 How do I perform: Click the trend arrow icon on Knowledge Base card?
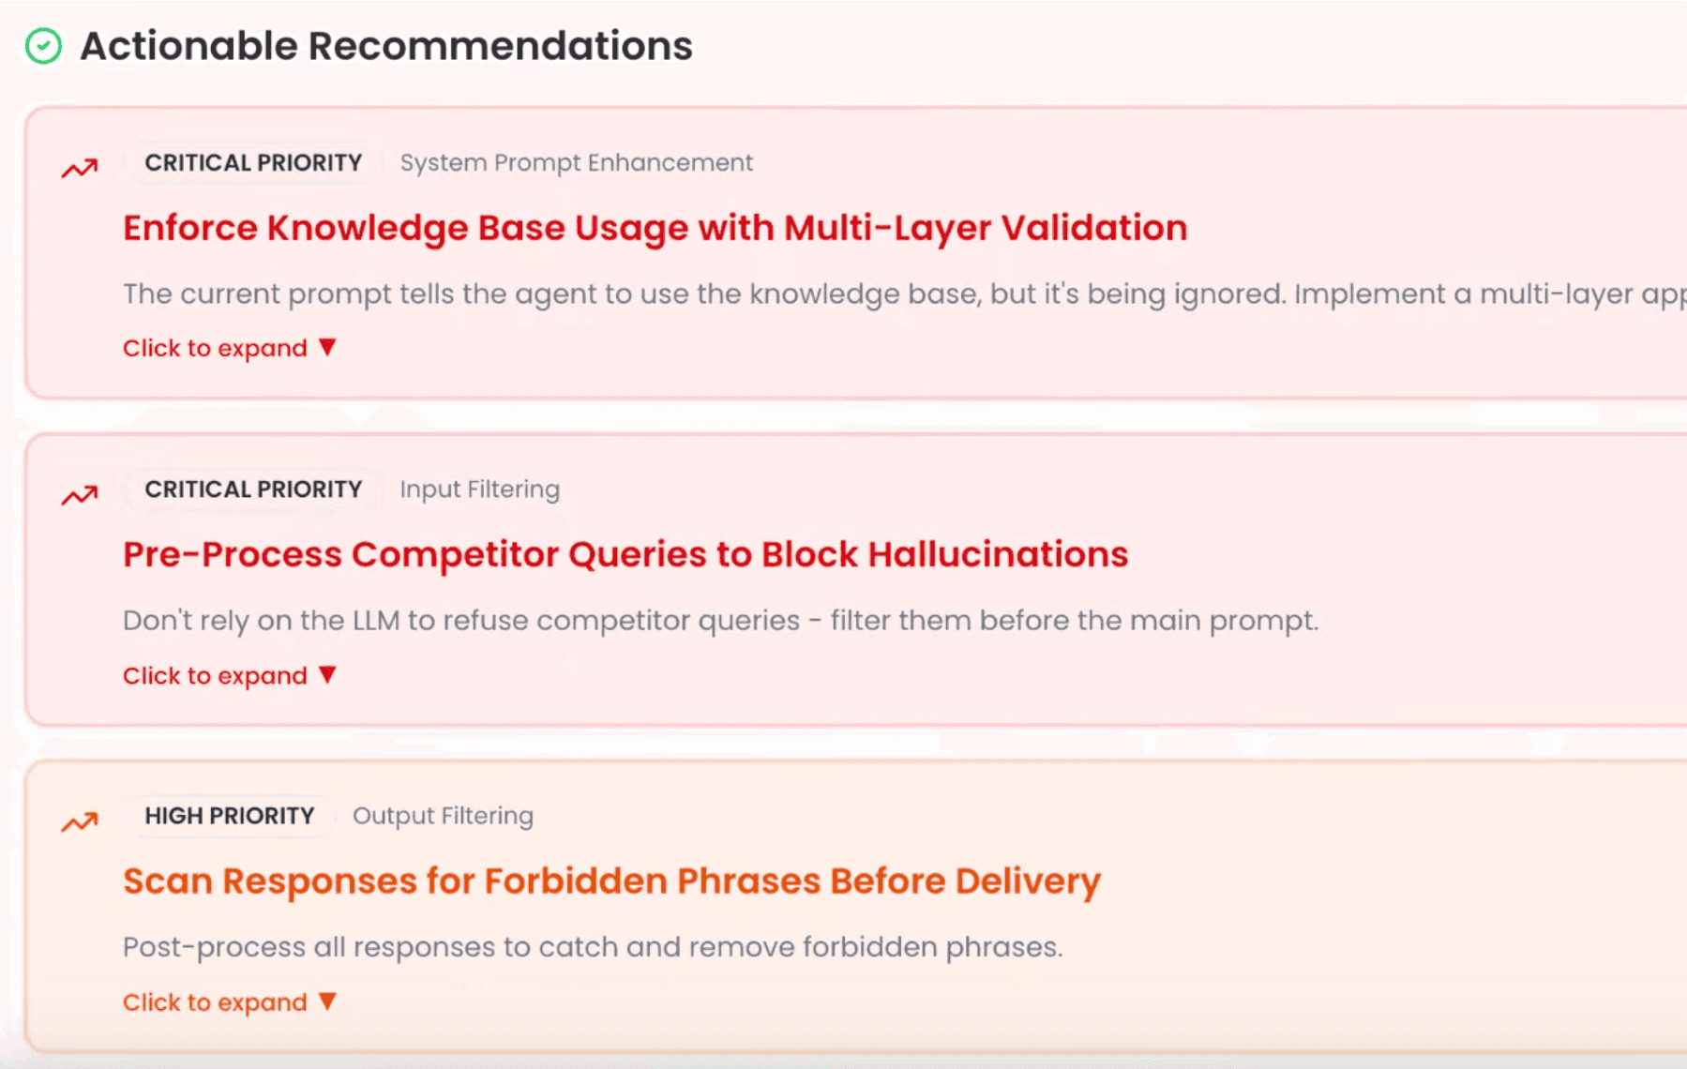[80, 169]
